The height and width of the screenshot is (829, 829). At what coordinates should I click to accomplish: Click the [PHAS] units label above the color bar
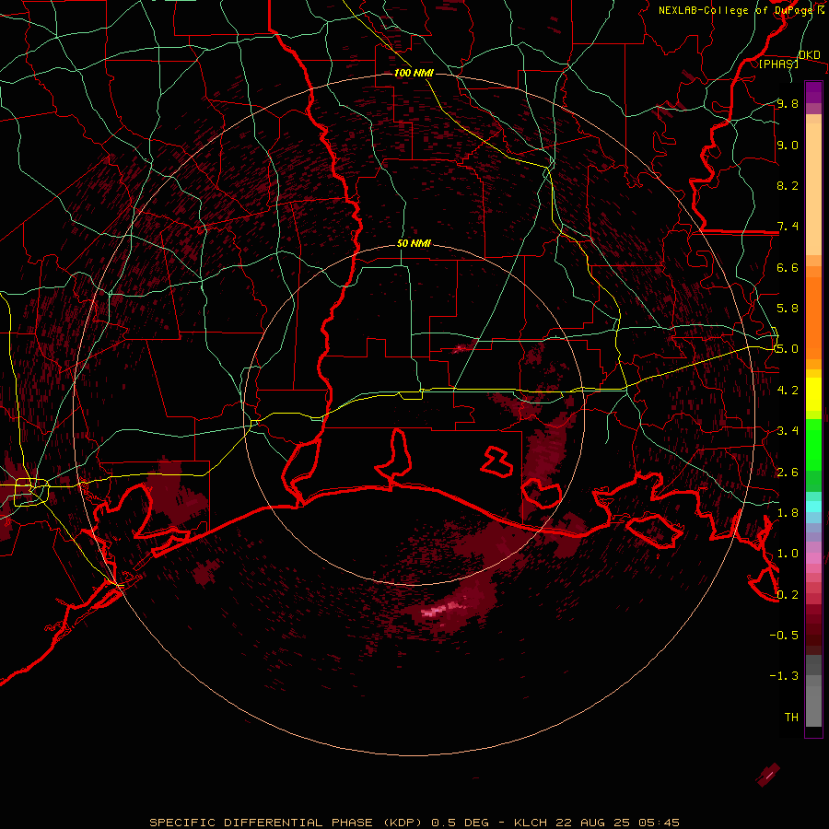click(x=778, y=64)
